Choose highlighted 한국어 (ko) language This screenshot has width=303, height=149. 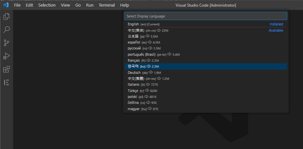click(206, 66)
